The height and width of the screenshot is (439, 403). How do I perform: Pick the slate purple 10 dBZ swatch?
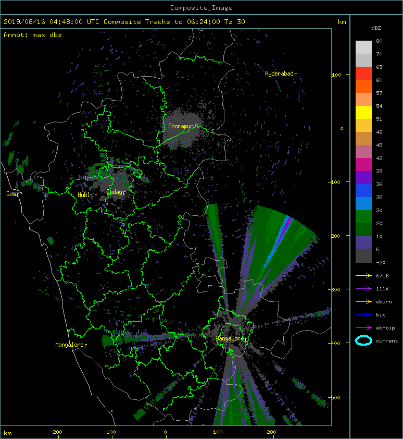click(x=363, y=243)
